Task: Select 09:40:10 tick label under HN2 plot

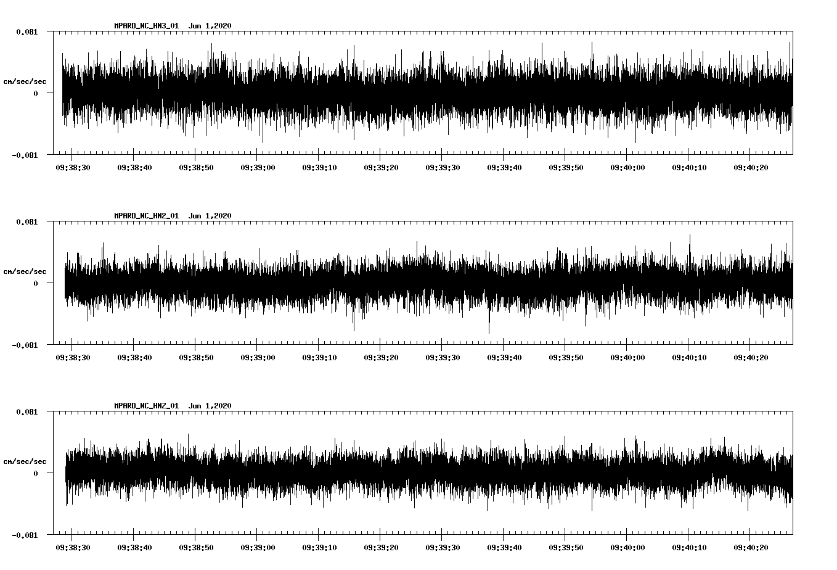Action: click(x=689, y=357)
